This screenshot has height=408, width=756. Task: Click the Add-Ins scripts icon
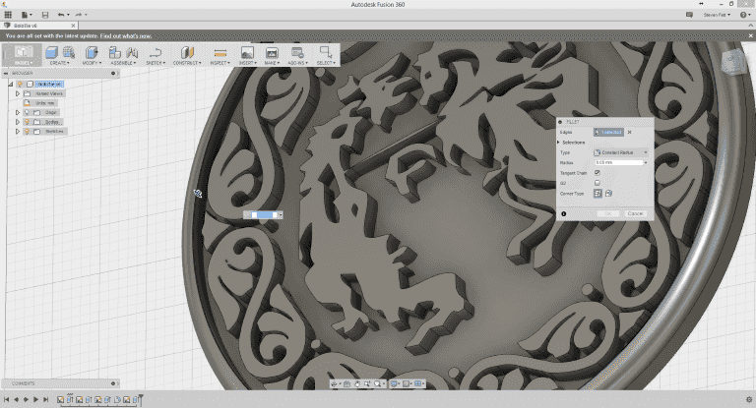coord(297,52)
